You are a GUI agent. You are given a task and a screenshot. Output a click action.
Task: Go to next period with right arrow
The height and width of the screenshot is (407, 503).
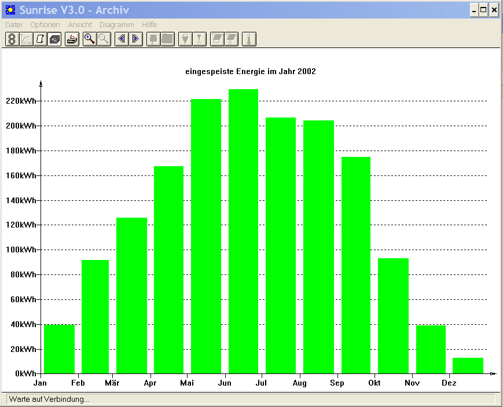click(135, 39)
